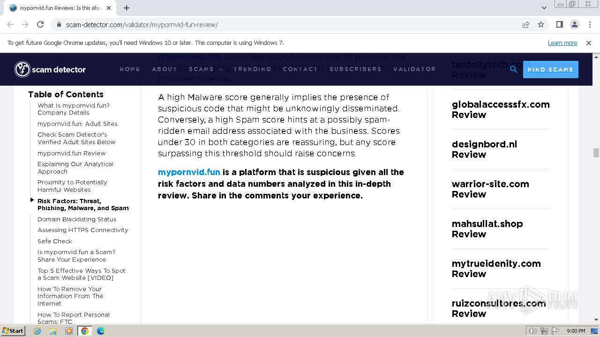The image size is (600, 337).
Task: Click the Share this page icon
Action: pos(526,24)
